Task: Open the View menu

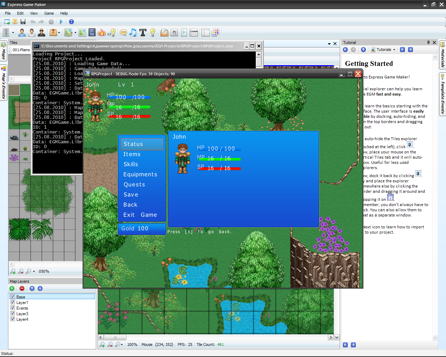Action: [x=34, y=13]
